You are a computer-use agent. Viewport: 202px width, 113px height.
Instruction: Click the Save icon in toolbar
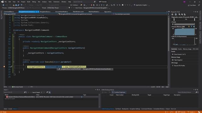click(16, 5)
